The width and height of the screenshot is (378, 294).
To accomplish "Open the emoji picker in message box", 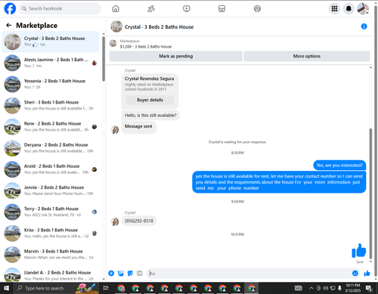I will pos(355,274).
